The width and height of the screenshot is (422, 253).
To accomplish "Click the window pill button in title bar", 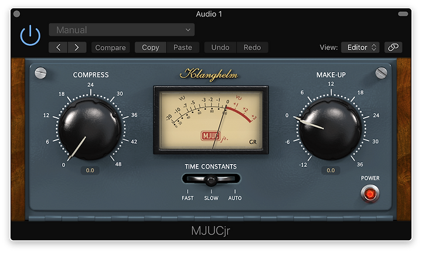I will pos(403,14).
